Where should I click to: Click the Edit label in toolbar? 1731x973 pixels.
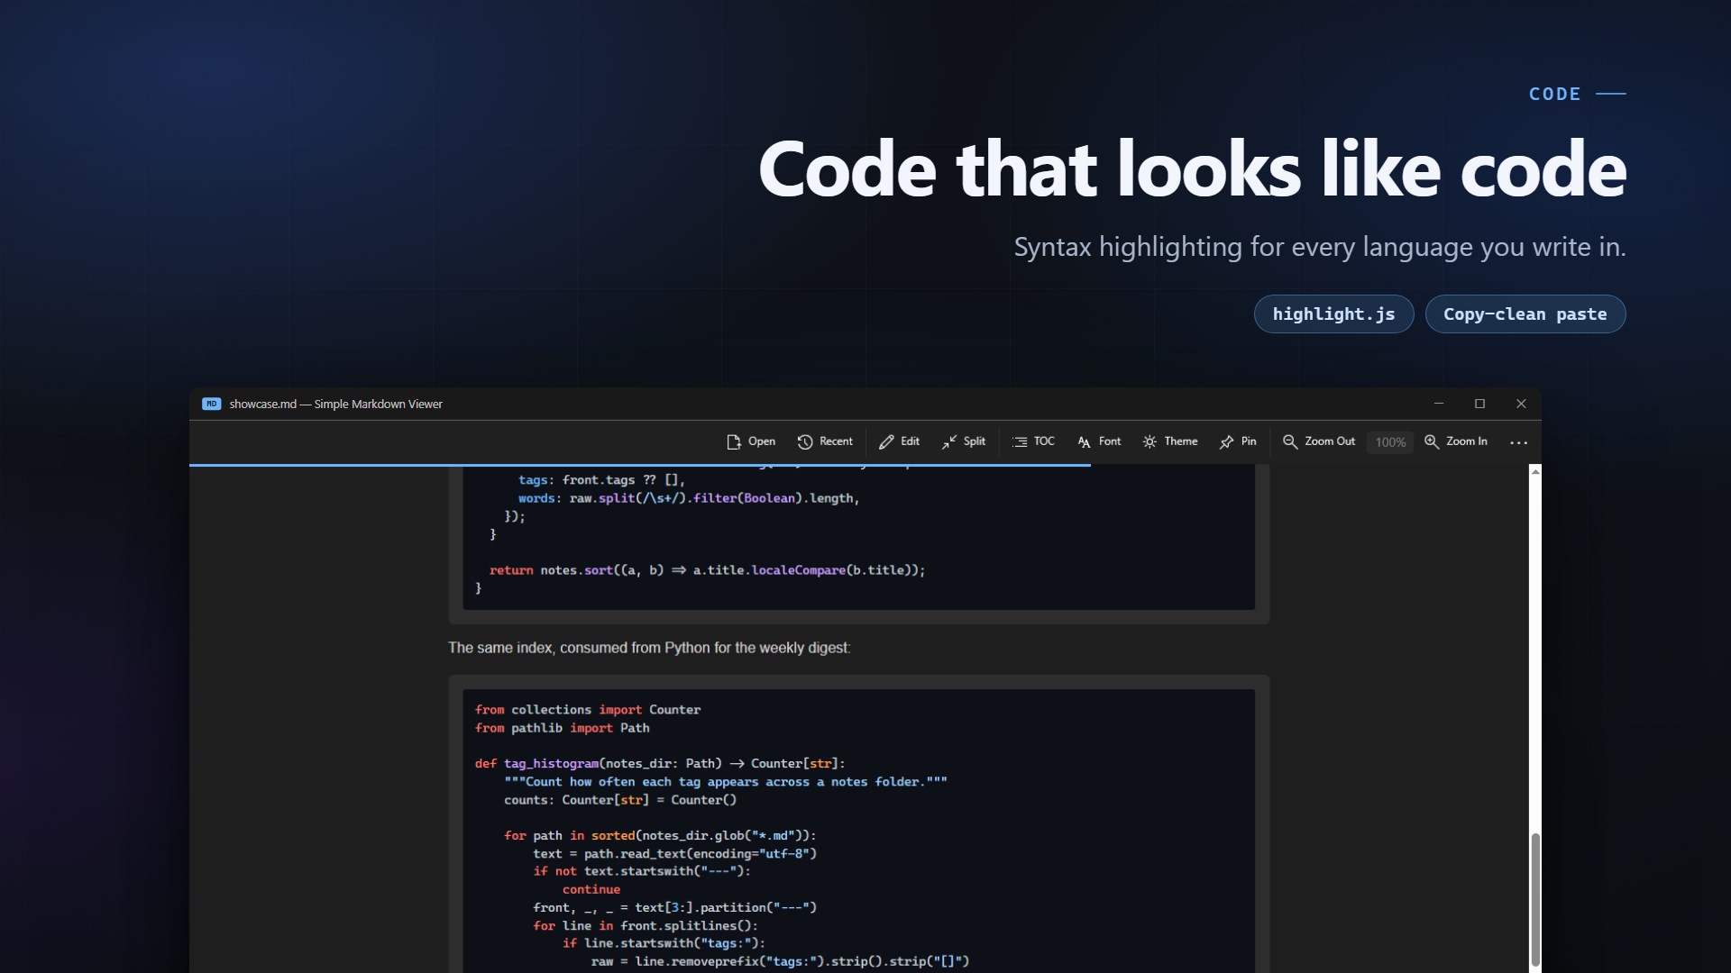tap(911, 441)
